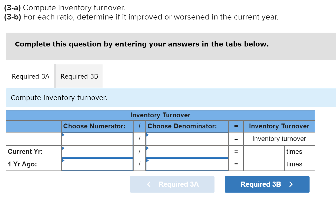Click the right chevron on Required 3B button
336x208 pixels.
pyautogui.click(x=291, y=184)
